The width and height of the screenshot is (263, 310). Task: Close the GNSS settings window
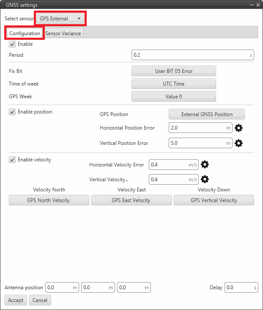pyautogui.click(x=258, y=5)
